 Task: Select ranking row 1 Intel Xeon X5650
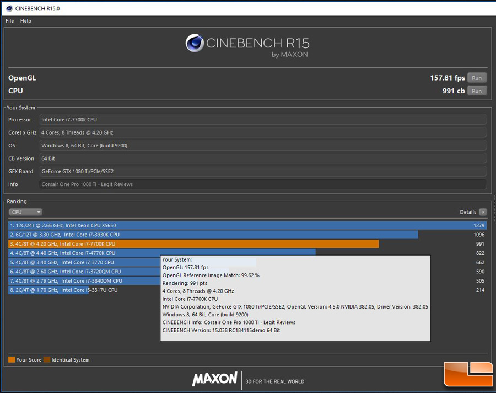point(247,225)
